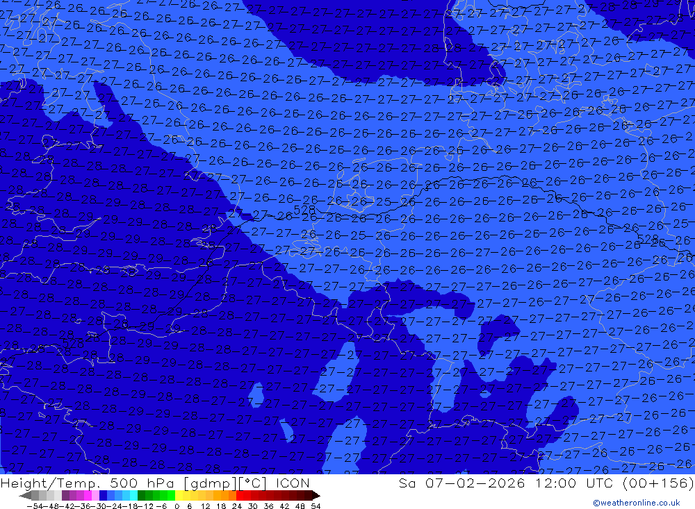Image resolution: width=695 pixels, height=509 pixels.
Task: Click the dark blue legend swatch at -30
Action: coord(103,496)
